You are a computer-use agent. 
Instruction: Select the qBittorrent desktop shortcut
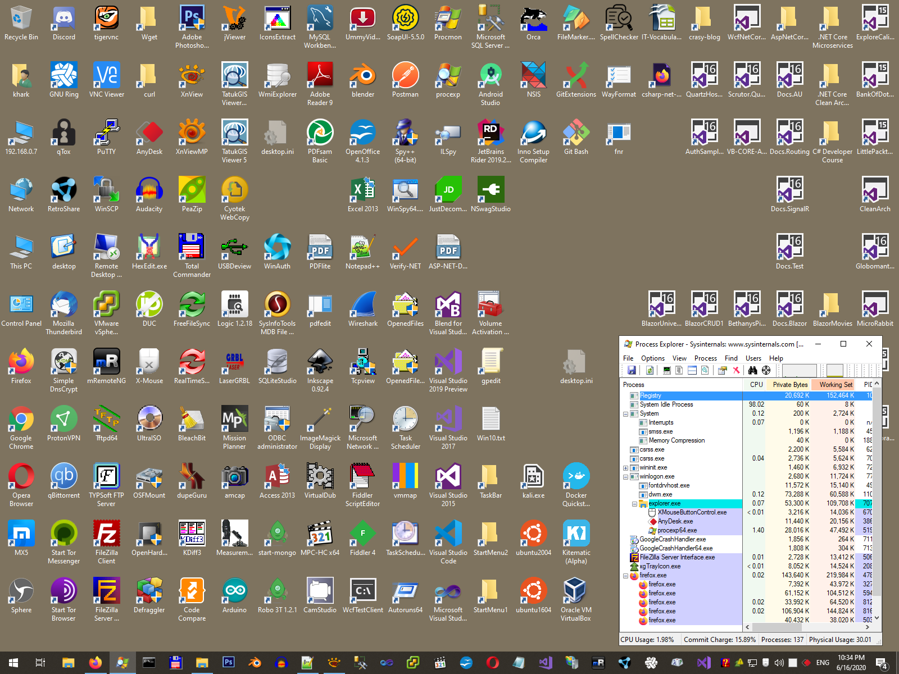pyautogui.click(x=64, y=481)
